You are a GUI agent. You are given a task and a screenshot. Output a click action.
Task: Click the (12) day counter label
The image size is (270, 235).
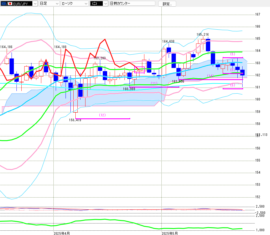click(x=102, y=115)
